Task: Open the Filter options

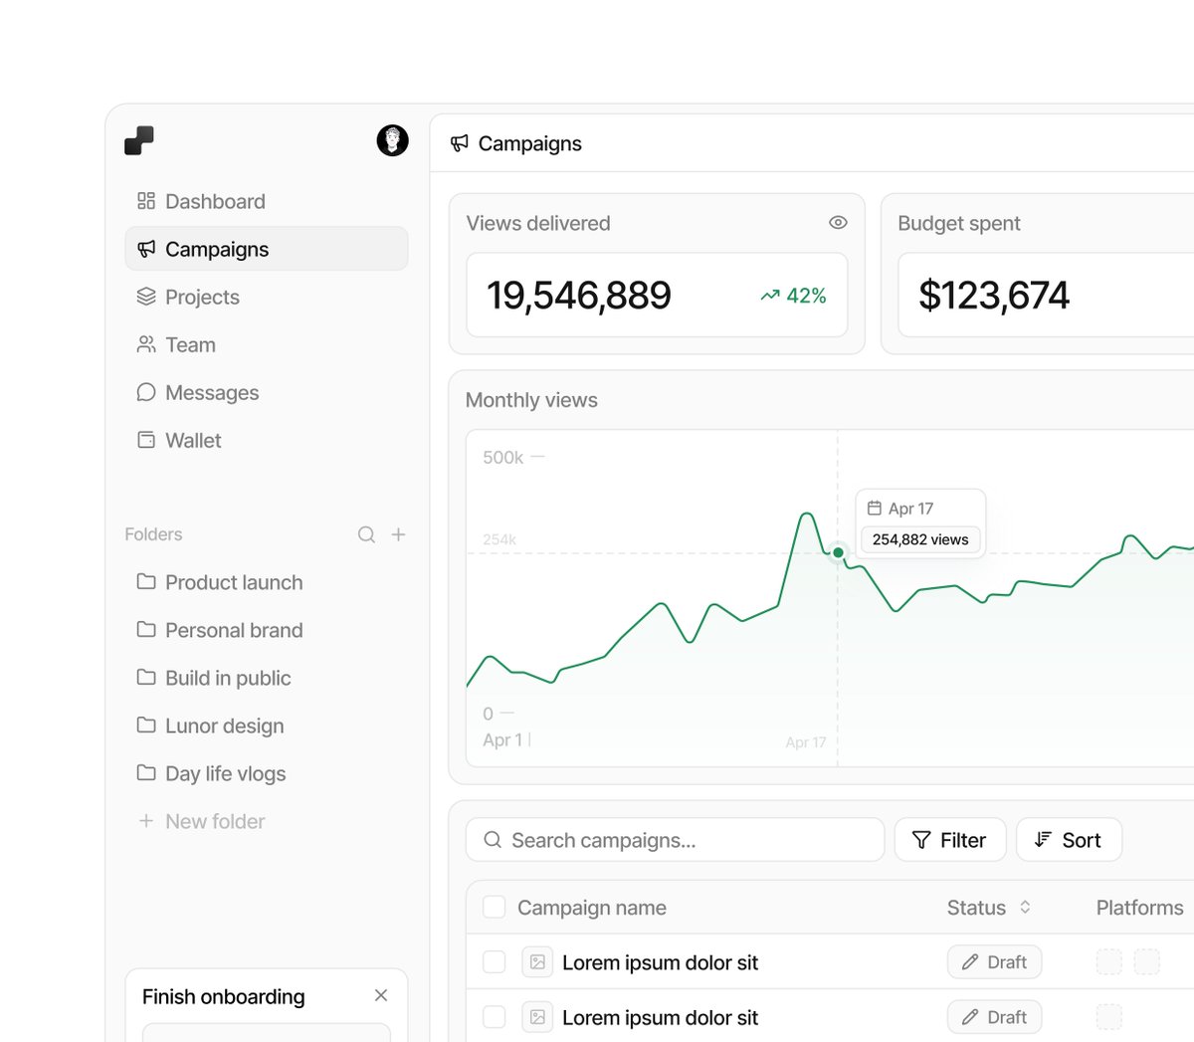Action: click(x=950, y=840)
